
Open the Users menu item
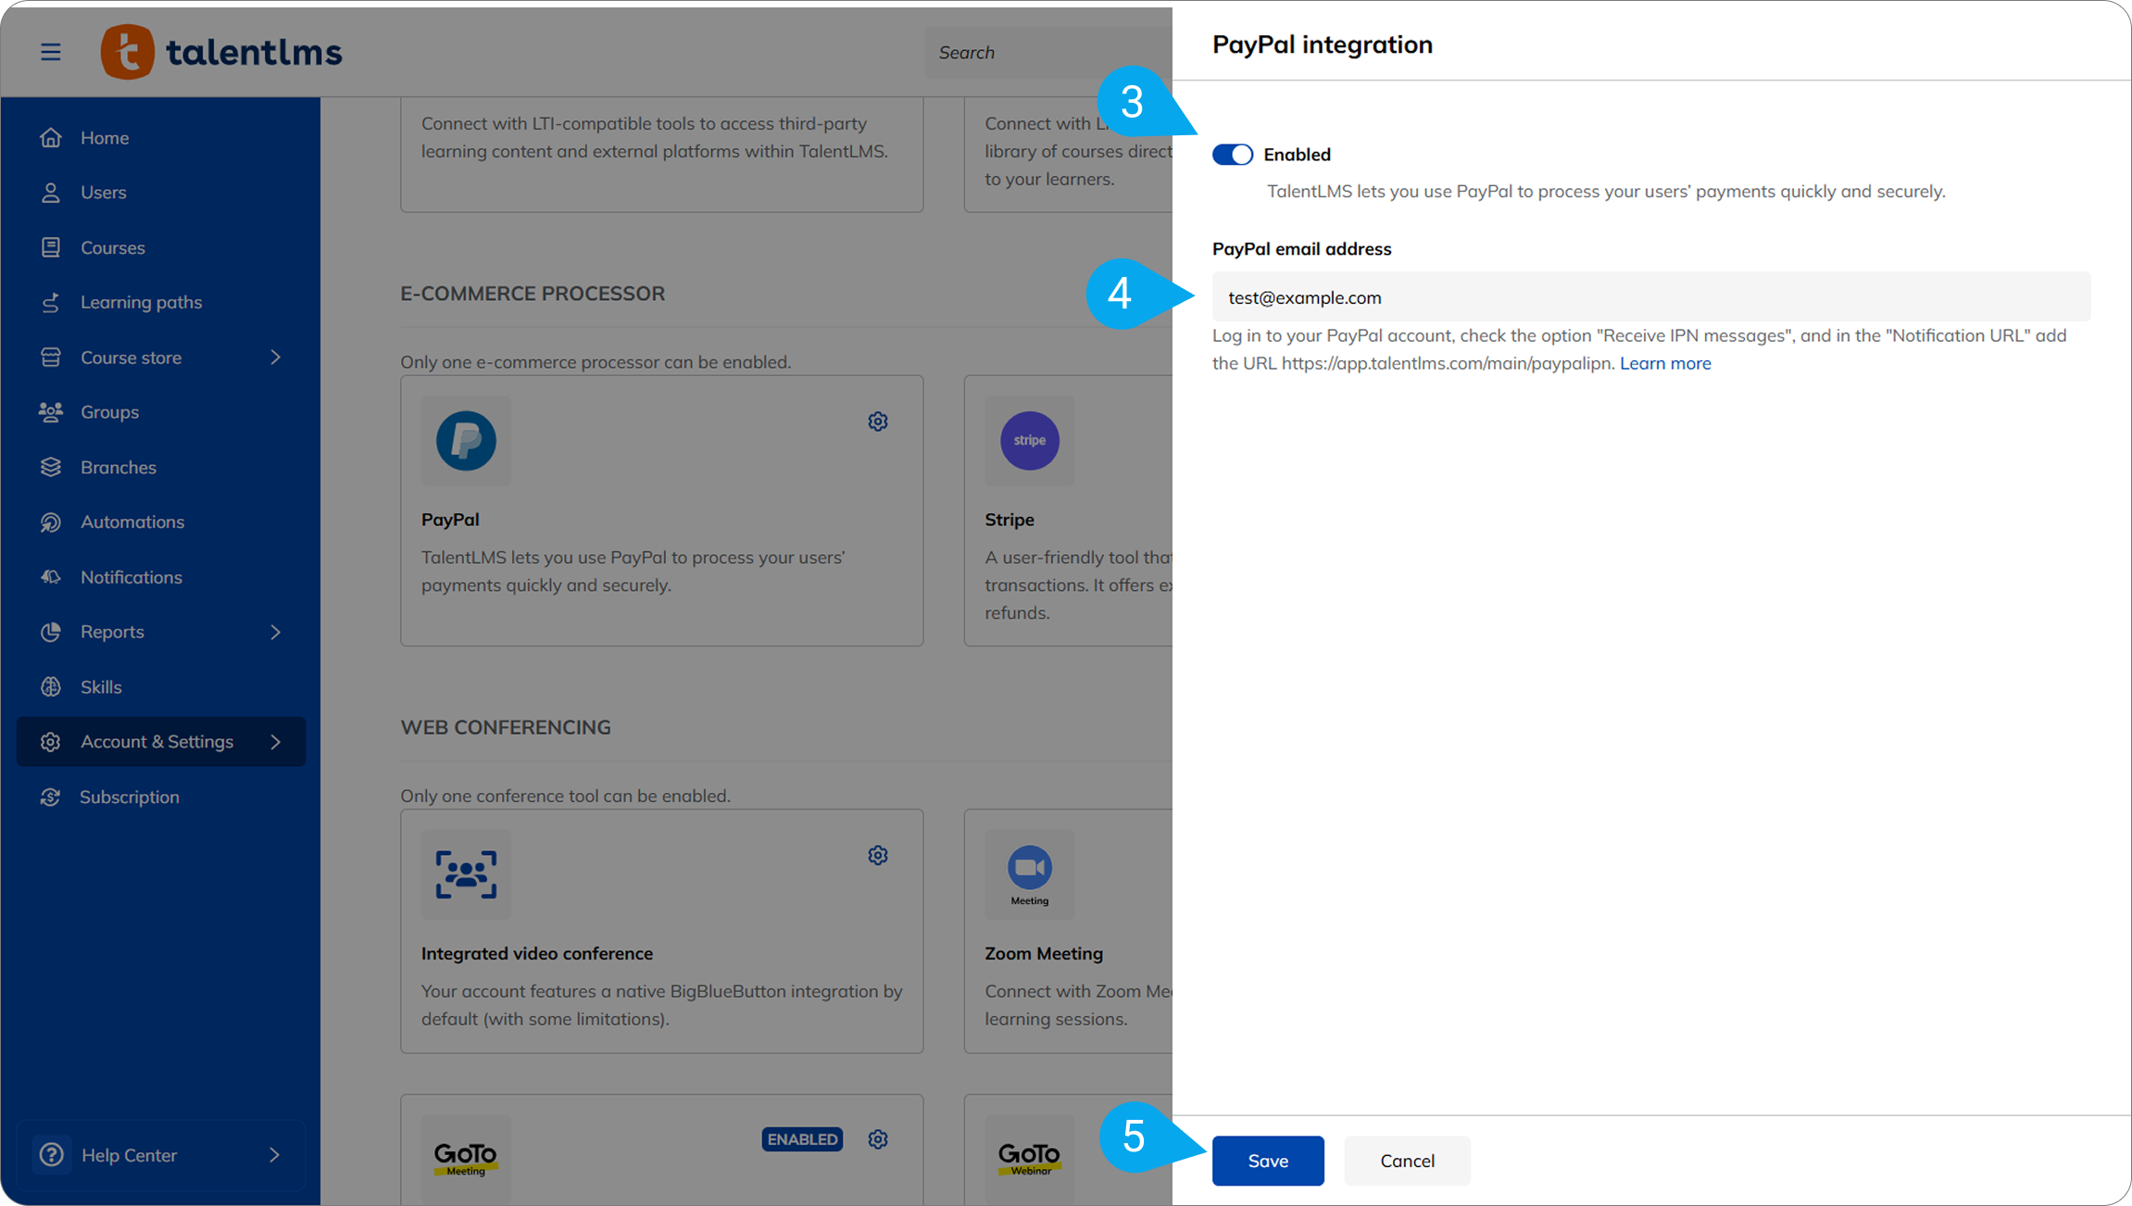coord(103,193)
